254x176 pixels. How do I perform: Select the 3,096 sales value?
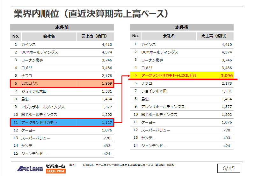pyautogui.click(x=226, y=75)
